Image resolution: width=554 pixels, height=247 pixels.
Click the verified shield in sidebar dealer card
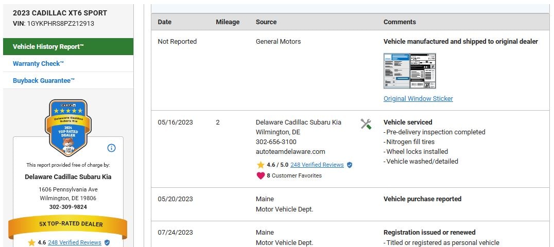click(x=107, y=242)
